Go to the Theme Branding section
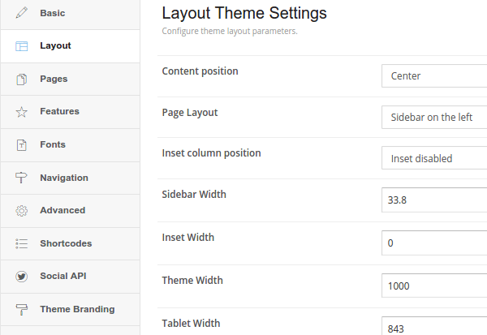 point(70,310)
